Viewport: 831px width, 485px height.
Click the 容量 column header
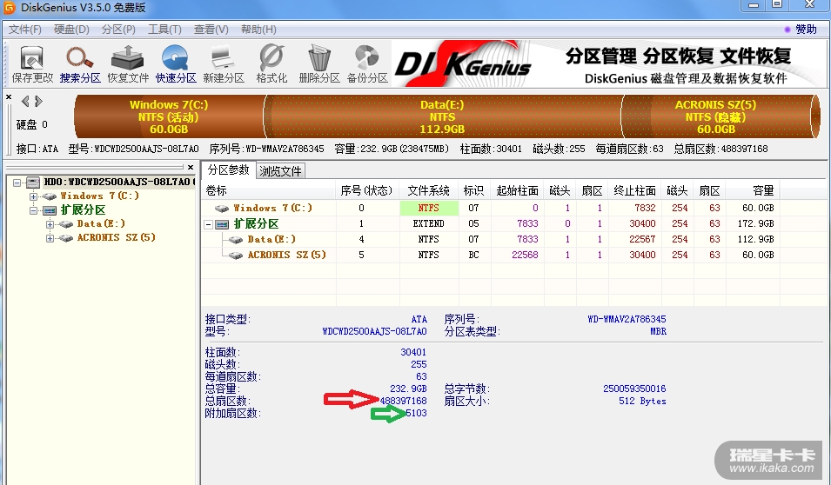[x=753, y=190]
